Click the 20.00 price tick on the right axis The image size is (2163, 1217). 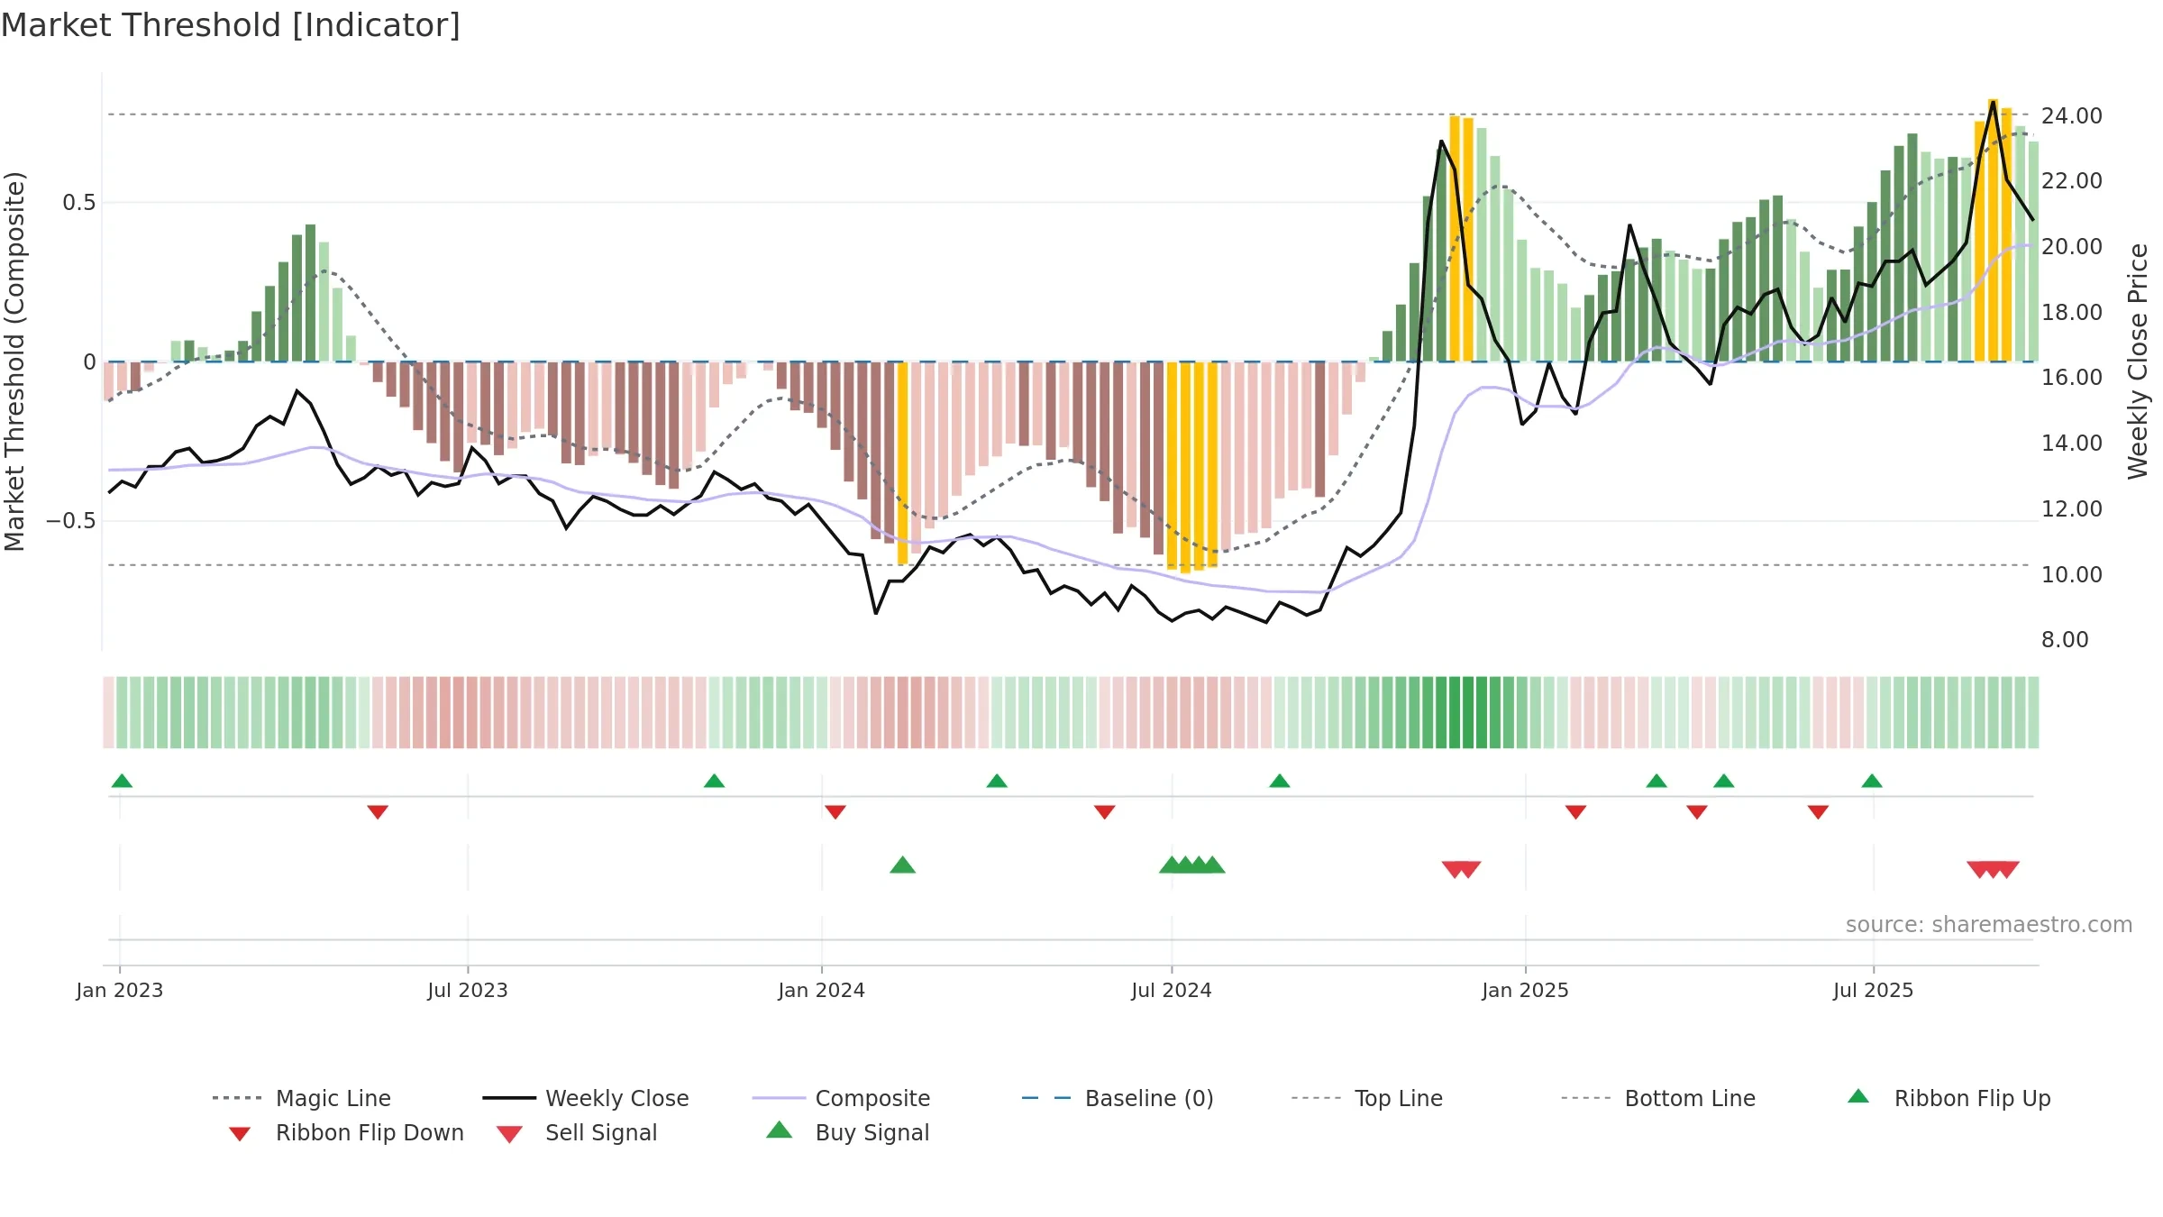click(2072, 247)
